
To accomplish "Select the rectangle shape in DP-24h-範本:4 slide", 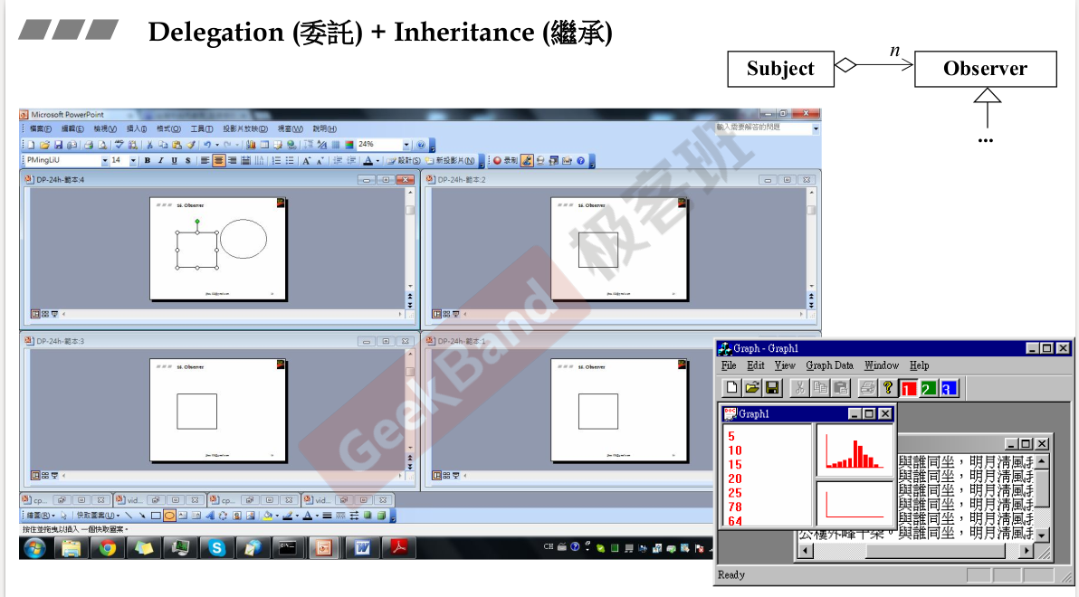I will (197, 250).
